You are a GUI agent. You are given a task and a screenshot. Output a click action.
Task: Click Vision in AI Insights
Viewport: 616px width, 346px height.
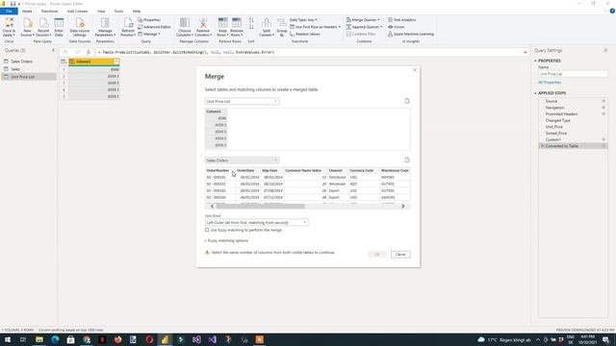396,27
